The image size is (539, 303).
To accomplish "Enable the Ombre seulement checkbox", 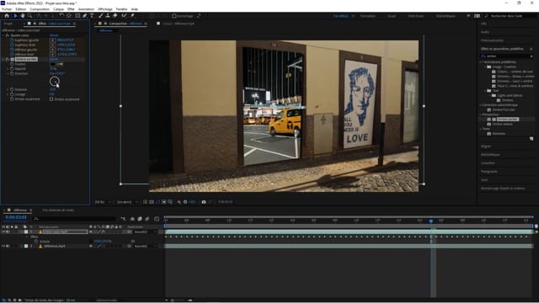I will click(x=51, y=99).
